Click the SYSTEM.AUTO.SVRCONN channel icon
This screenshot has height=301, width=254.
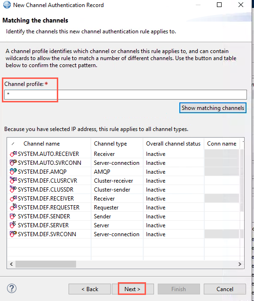(13, 163)
